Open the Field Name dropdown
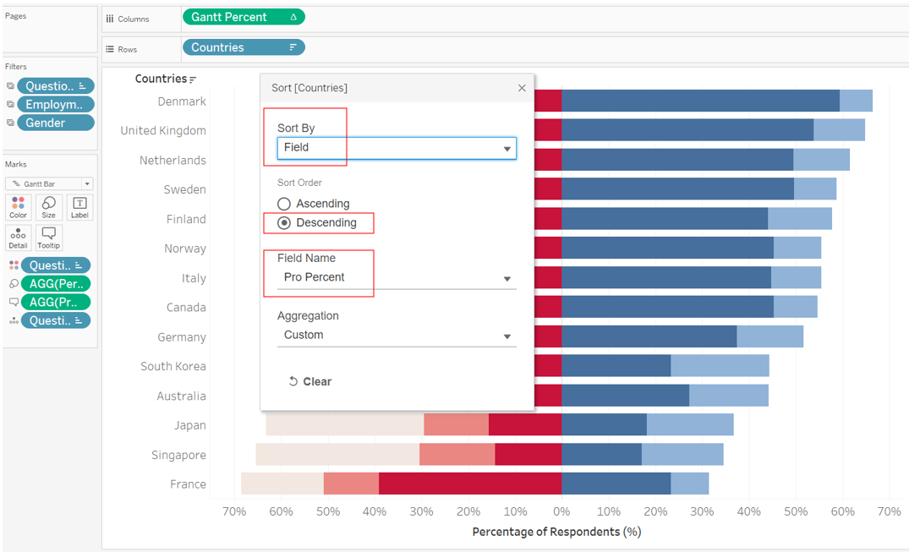 click(396, 278)
